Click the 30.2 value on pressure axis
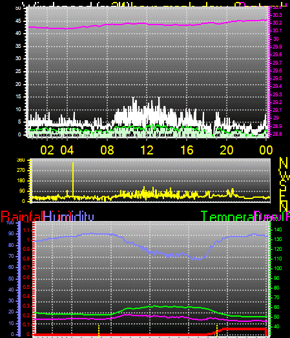 coord(277,23)
